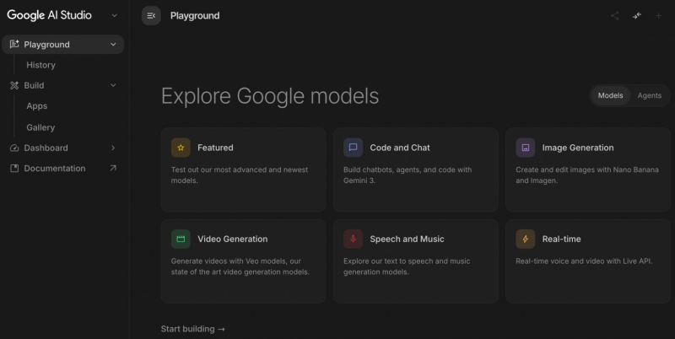Click the green clapperboard Video Generation icon
The image size is (675, 339).
click(x=181, y=239)
